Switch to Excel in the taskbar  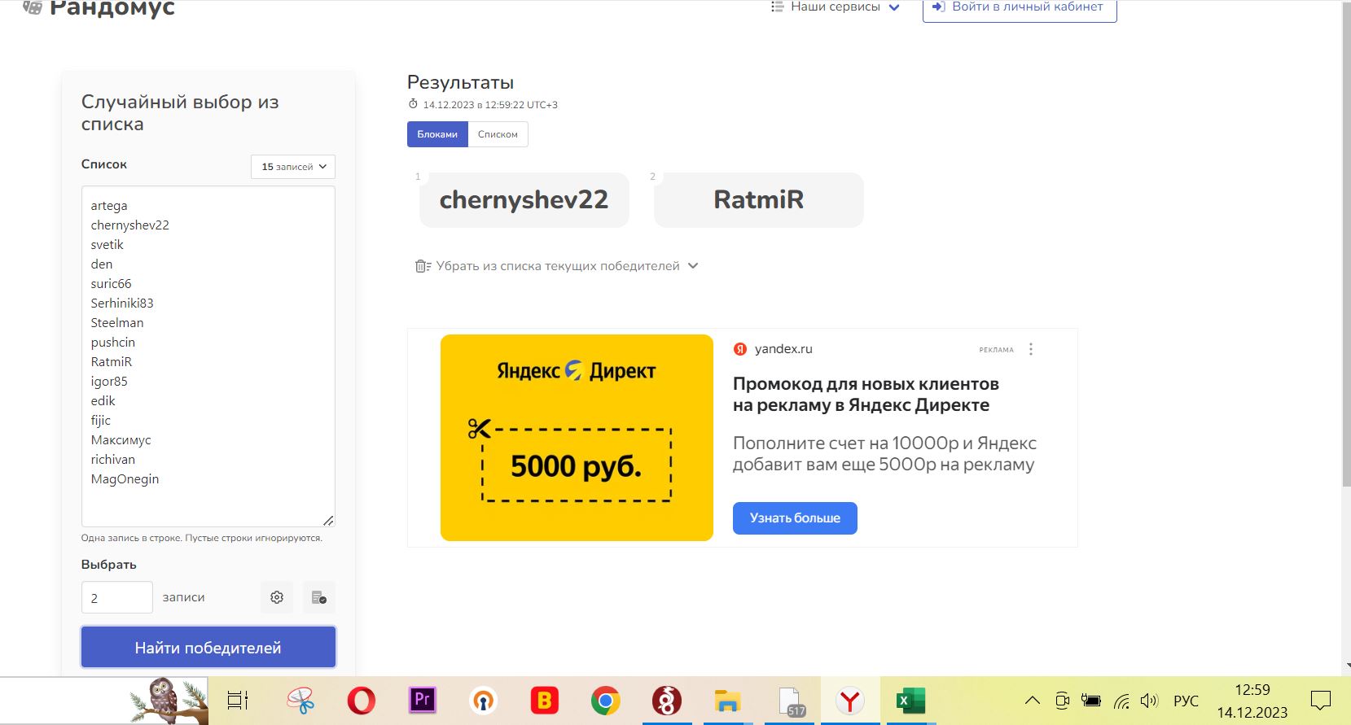pyautogui.click(x=910, y=701)
